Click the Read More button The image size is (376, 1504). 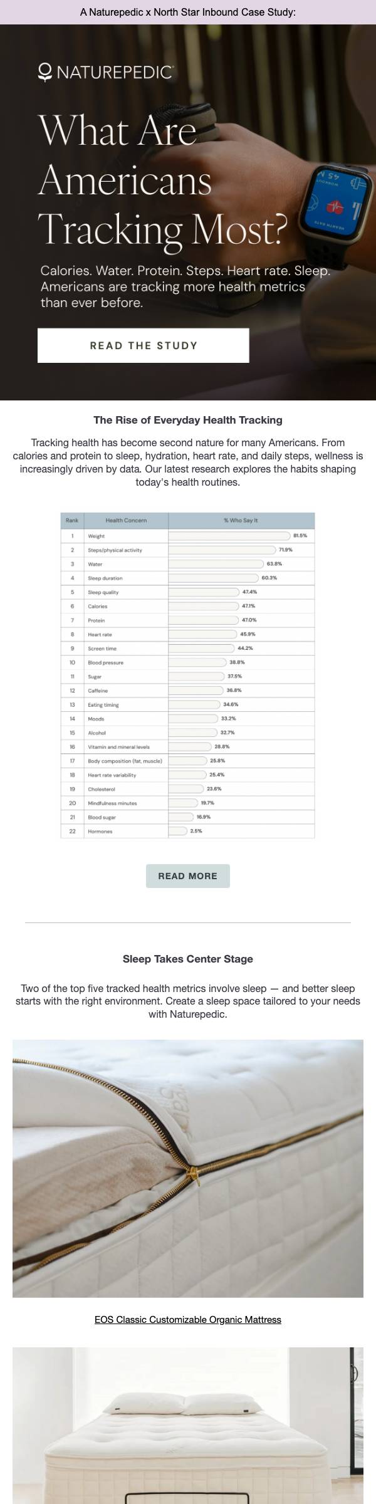(188, 876)
